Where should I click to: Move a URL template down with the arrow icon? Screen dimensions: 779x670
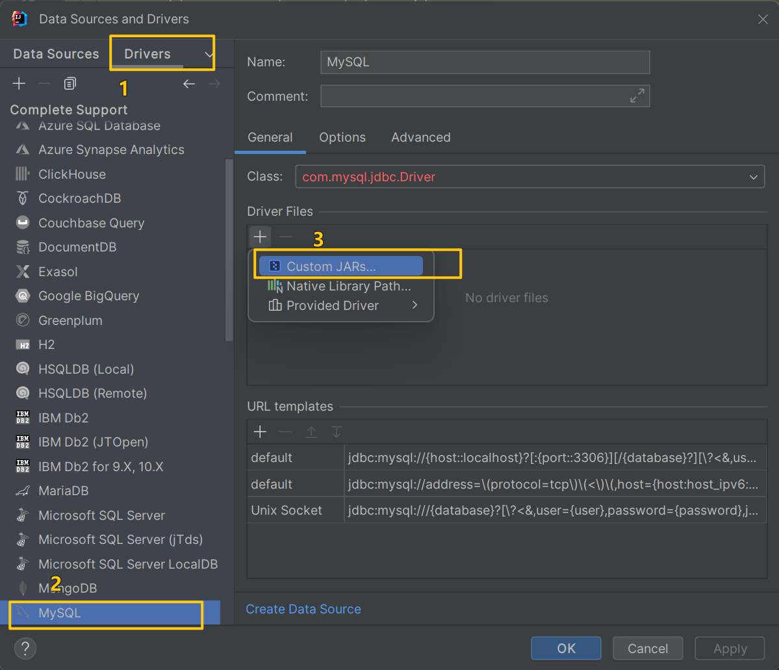pyautogui.click(x=337, y=432)
